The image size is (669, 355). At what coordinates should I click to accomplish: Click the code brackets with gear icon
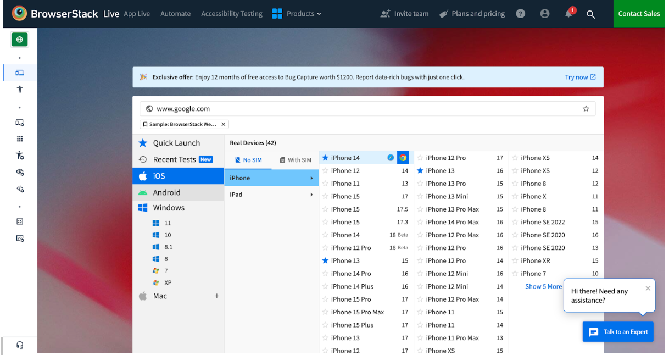[x=20, y=188]
